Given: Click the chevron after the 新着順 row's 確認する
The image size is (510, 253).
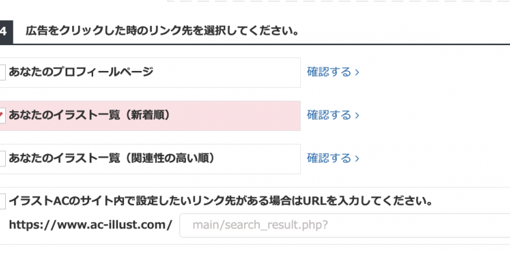Looking at the screenshot, I should click(x=357, y=116).
